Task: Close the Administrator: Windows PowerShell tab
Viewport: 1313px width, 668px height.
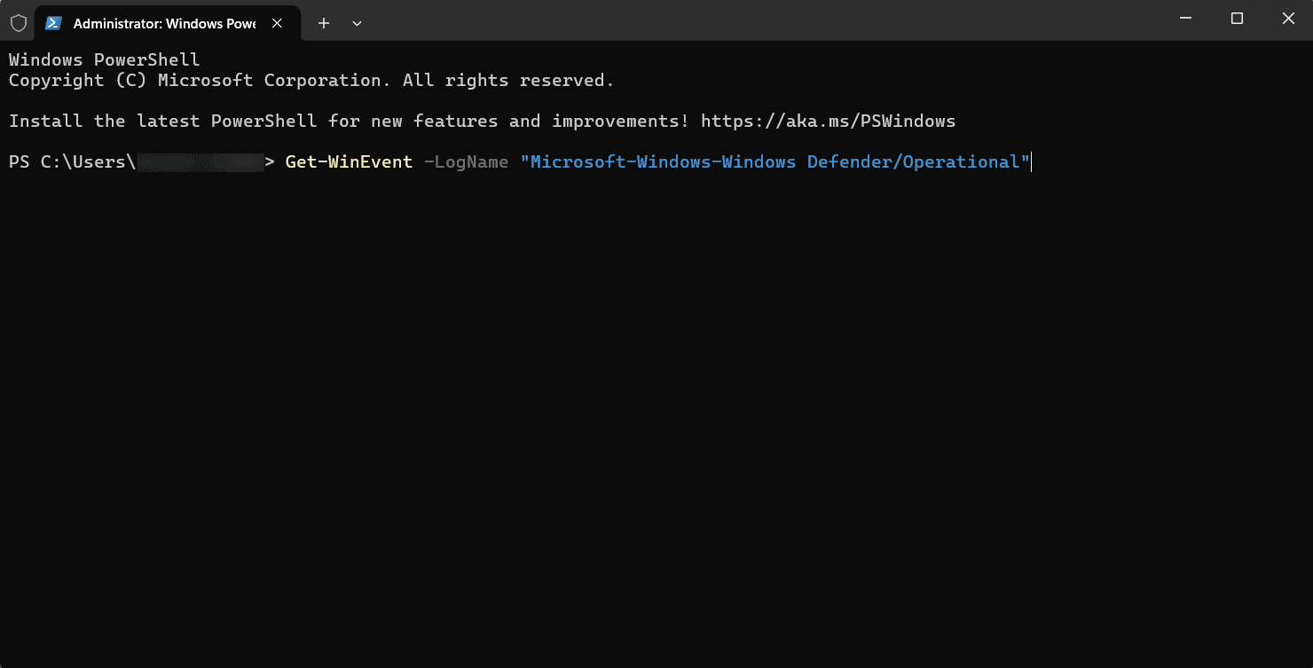Action: pos(279,23)
